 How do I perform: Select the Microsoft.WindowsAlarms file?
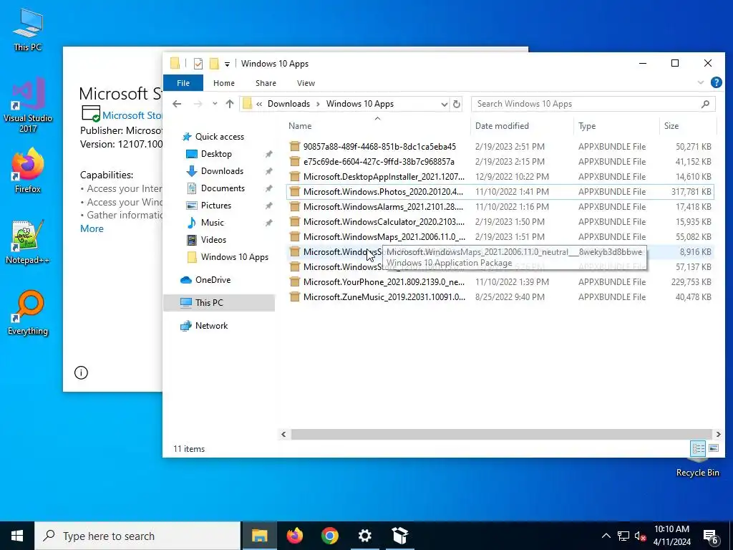500,206
